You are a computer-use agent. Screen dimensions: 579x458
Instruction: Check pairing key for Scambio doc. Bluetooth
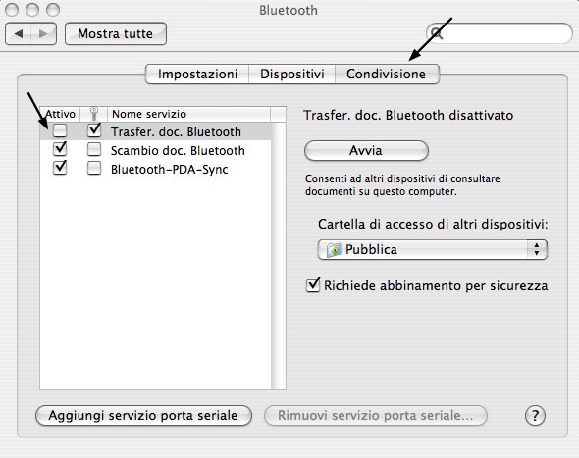coord(94,149)
